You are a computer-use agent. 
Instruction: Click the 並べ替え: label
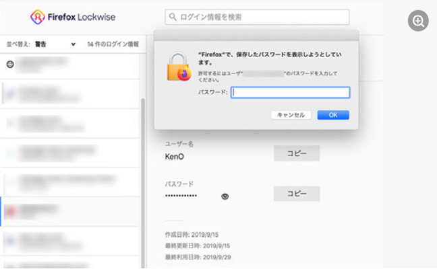18,44
